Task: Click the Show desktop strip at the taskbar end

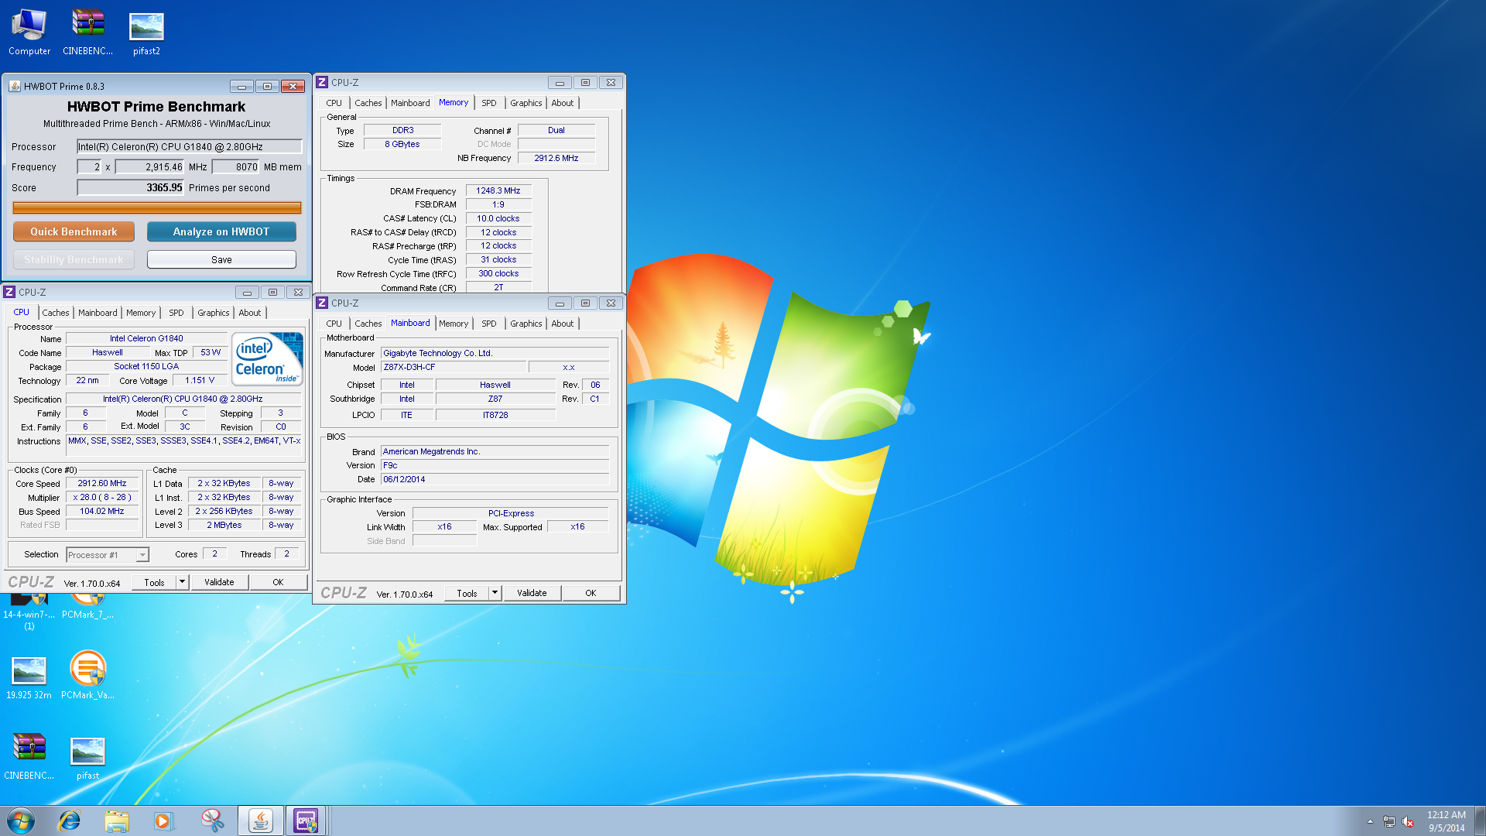Action: 1480,821
